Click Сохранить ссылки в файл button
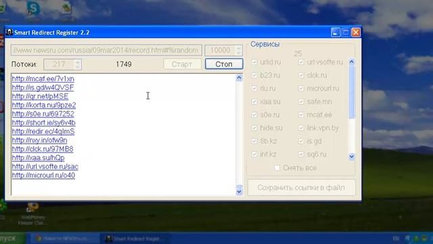 pyautogui.click(x=301, y=188)
